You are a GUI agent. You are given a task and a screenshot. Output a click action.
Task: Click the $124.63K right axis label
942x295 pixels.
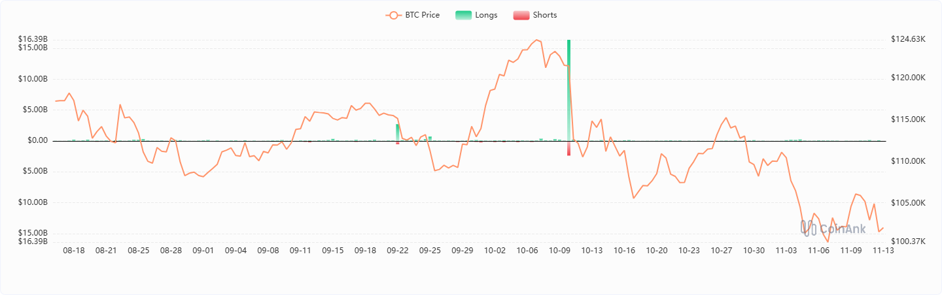point(908,39)
